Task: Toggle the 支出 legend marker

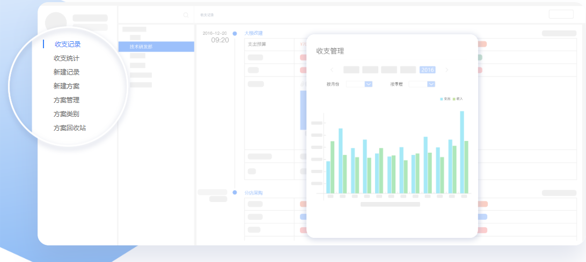Action: tap(442, 99)
